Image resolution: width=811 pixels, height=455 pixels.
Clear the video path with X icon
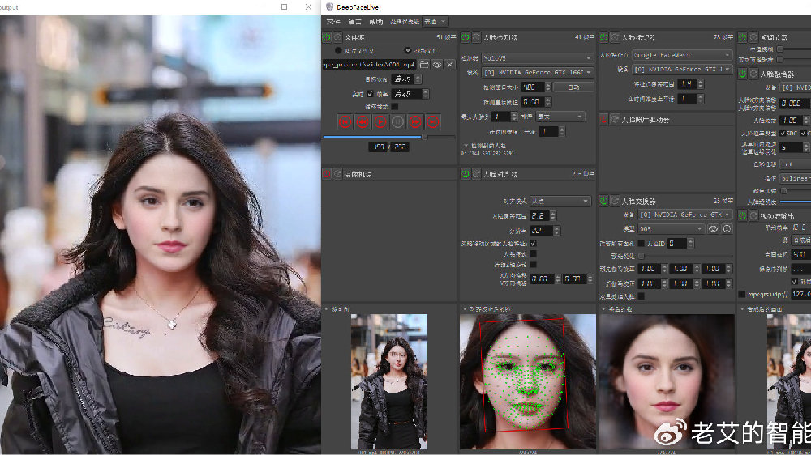click(x=448, y=64)
